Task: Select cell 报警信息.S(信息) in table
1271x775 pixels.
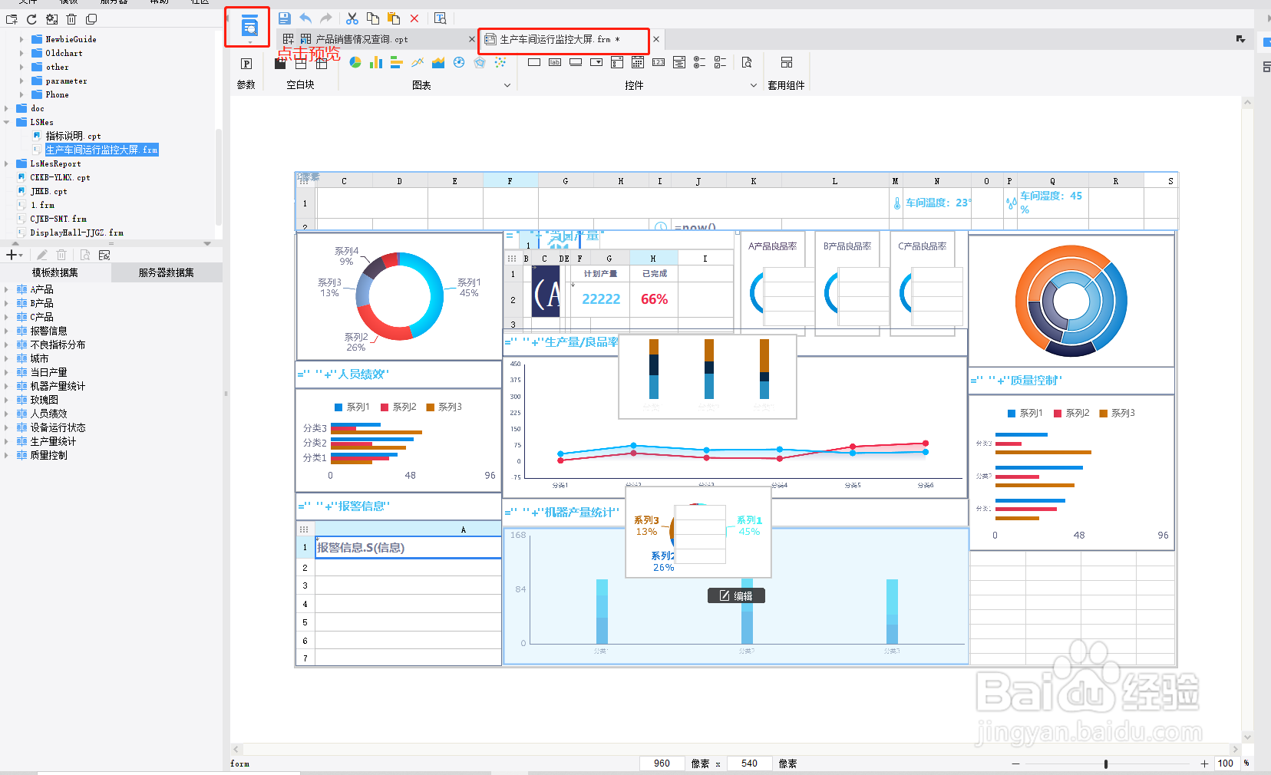Action: tap(408, 547)
